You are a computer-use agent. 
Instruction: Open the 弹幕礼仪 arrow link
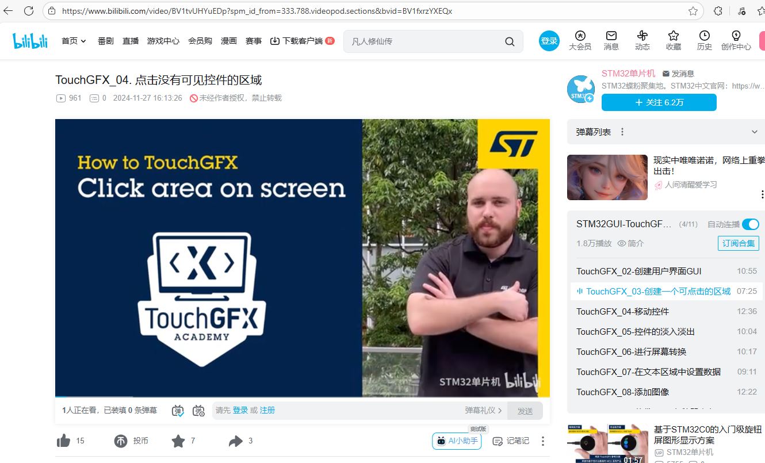coord(484,411)
